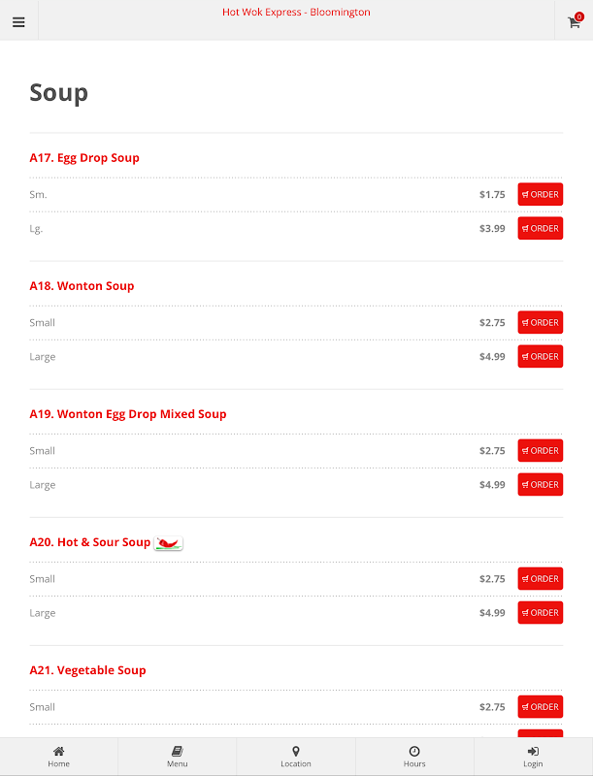Select the A17. Egg Drop Soup heading
This screenshot has width=593, height=776.
84,158
